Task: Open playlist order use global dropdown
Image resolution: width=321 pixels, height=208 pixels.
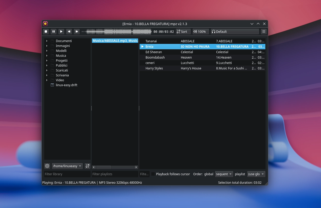Action: (256, 174)
